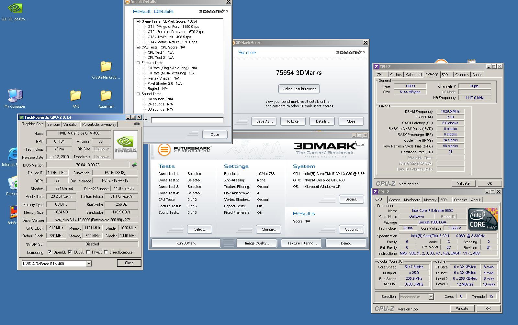This screenshot has height=325, width=518.
Task: Click the DRAM Frequency value 1029.5 MHz
Action: coord(450,111)
